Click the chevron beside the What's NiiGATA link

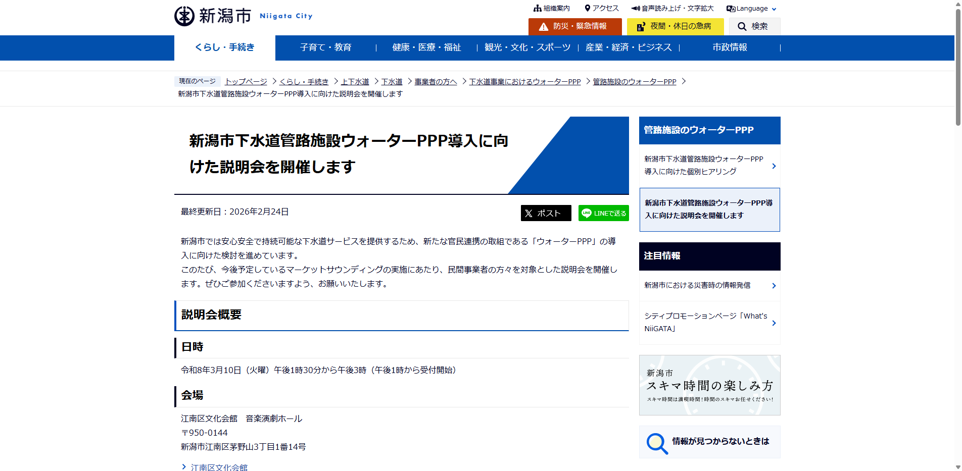coord(774,323)
